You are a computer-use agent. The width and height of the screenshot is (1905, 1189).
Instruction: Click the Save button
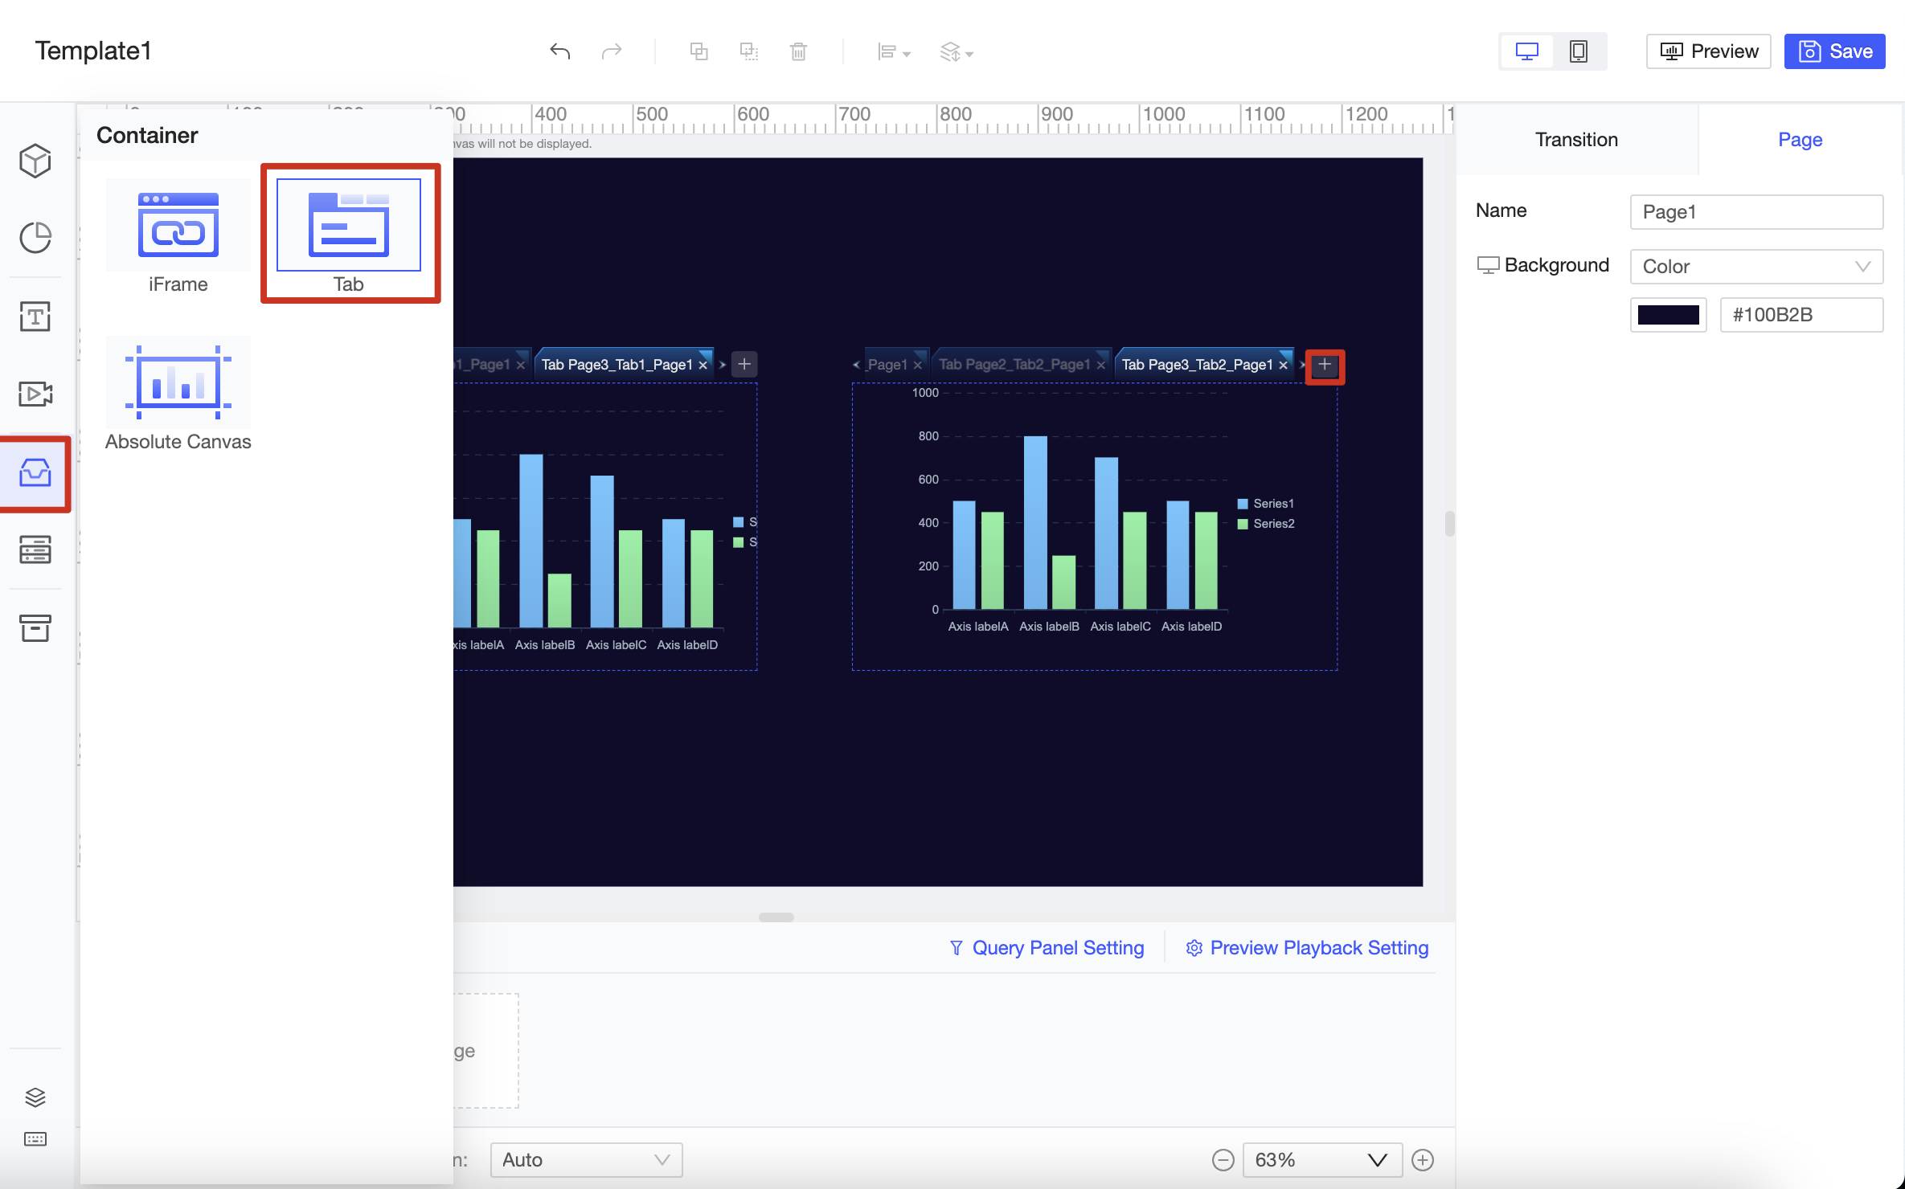(1834, 51)
